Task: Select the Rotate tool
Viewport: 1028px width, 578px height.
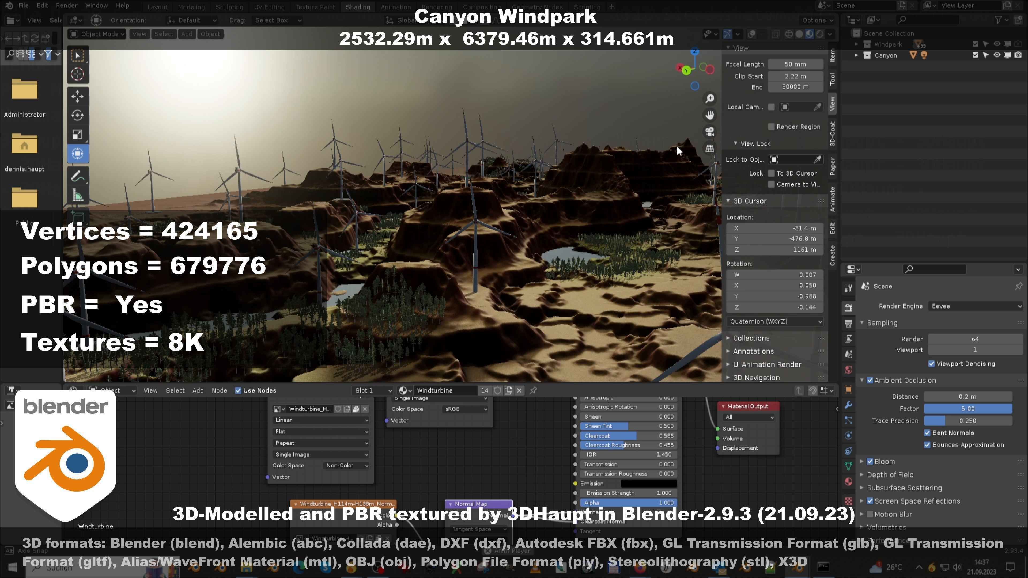Action: (77, 115)
